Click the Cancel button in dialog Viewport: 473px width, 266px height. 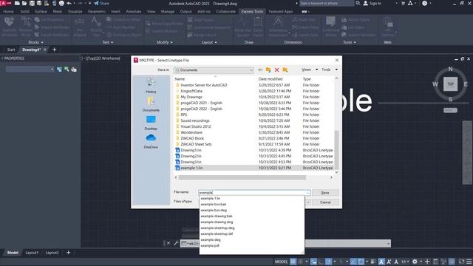325,202
